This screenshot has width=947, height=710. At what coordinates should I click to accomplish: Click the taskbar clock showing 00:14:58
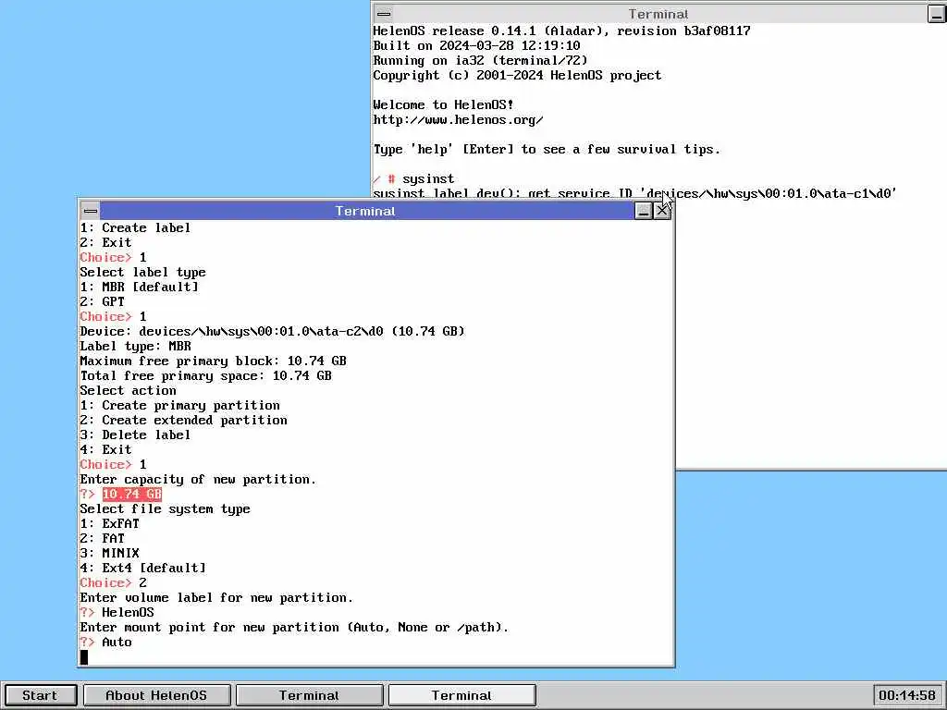click(x=908, y=695)
